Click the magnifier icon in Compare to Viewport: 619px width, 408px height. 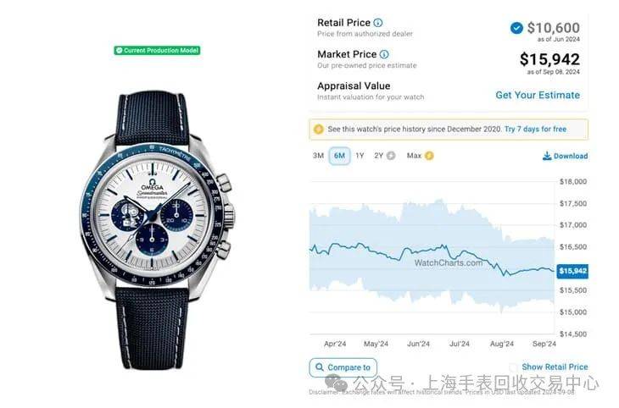[x=320, y=367]
